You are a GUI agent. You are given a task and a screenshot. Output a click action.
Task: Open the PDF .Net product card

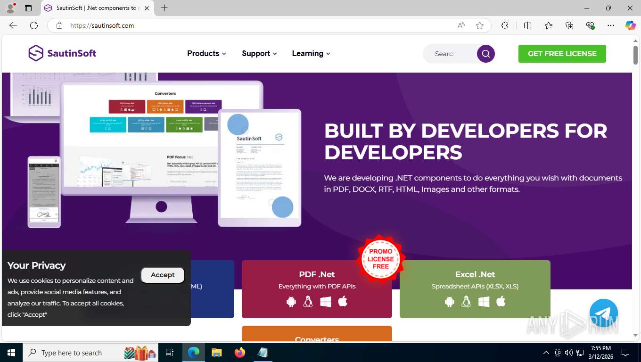pos(317,289)
